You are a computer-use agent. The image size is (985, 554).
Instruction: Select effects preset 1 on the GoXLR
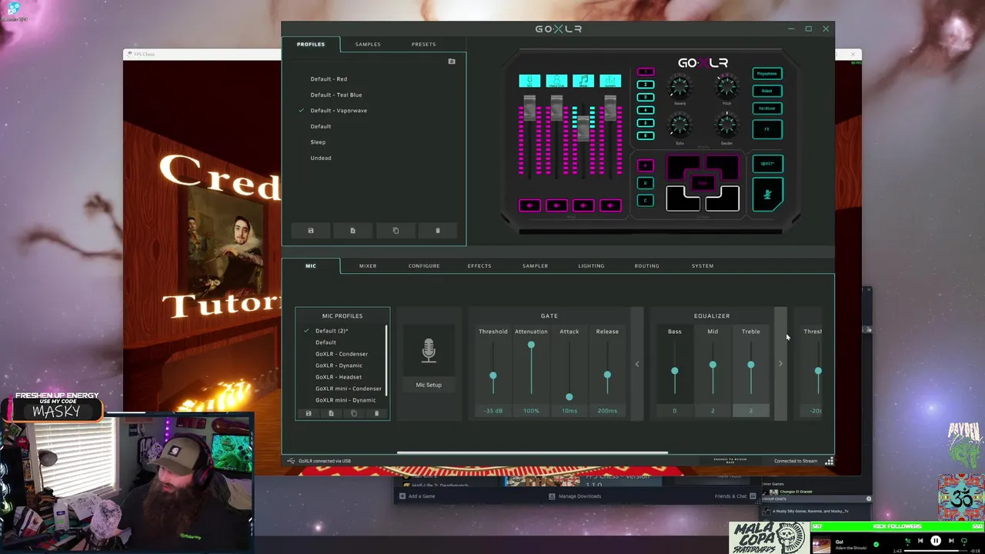coord(646,72)
